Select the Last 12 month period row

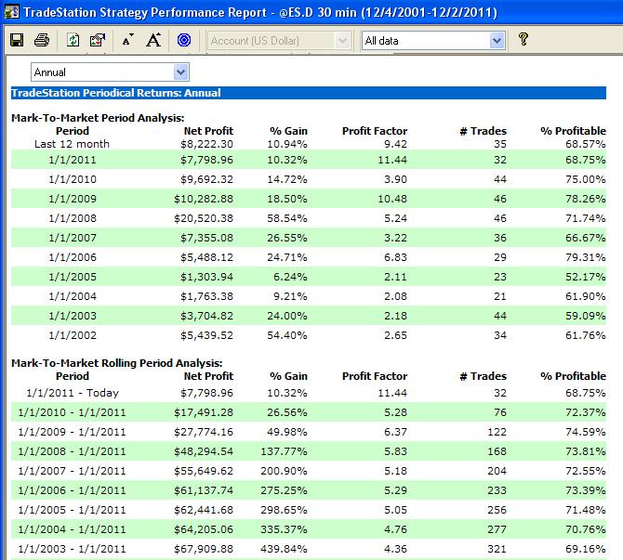coord(309,144)
